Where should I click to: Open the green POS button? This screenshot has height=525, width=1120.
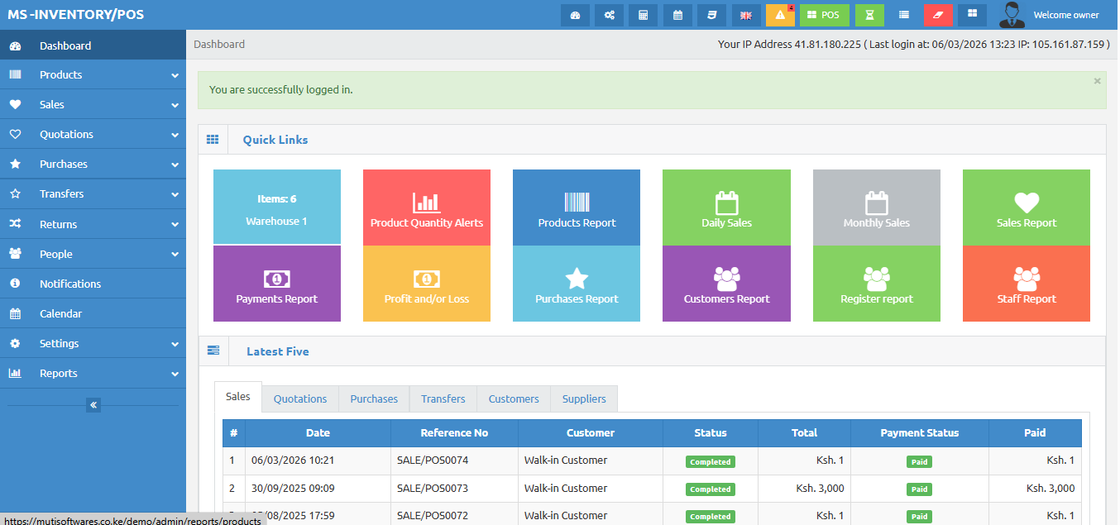coord(824,15)
